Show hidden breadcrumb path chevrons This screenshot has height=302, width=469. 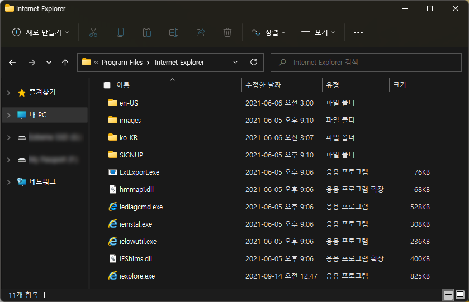pos(96,62)
